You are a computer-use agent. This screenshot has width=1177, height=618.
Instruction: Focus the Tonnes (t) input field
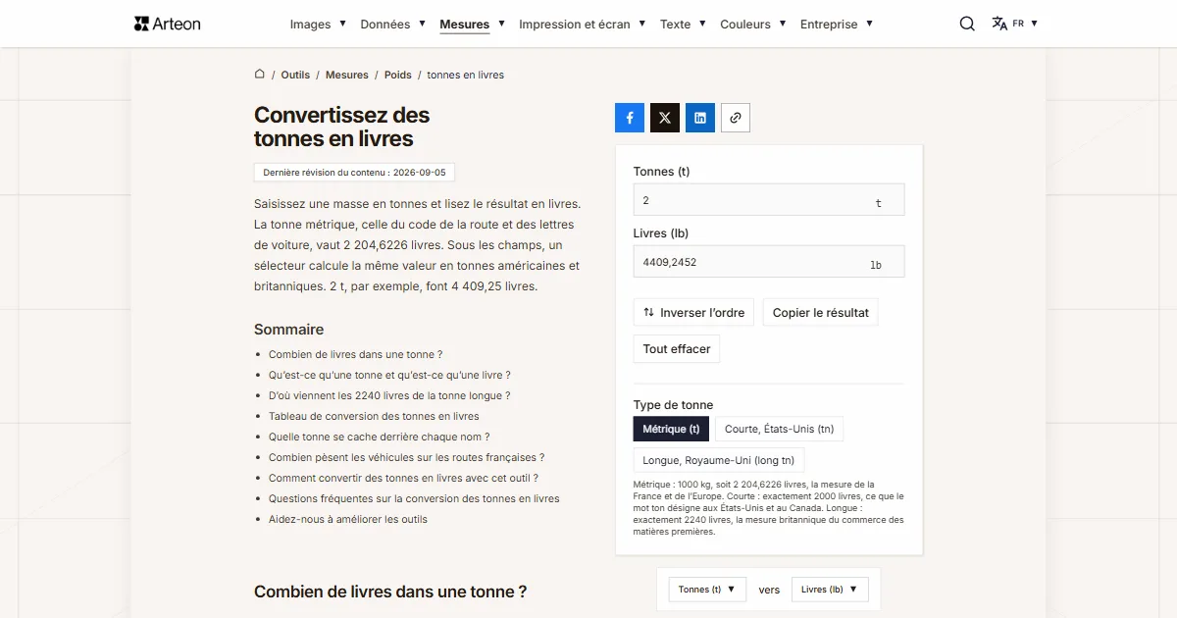tap(769, 200)
